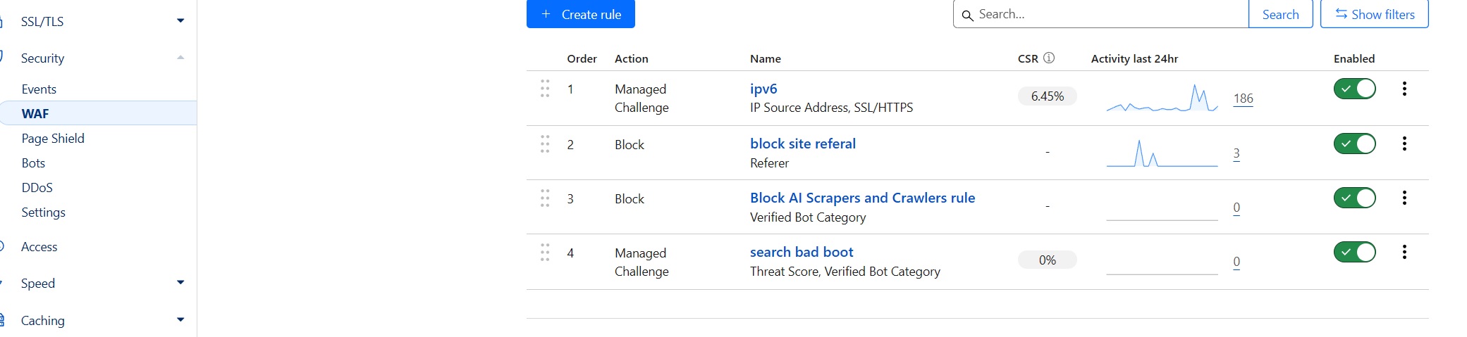Collapse the Security sidebar section
Image resolution: width=1467 pixels, height=337 pixels.
click(x=180, y=58)
